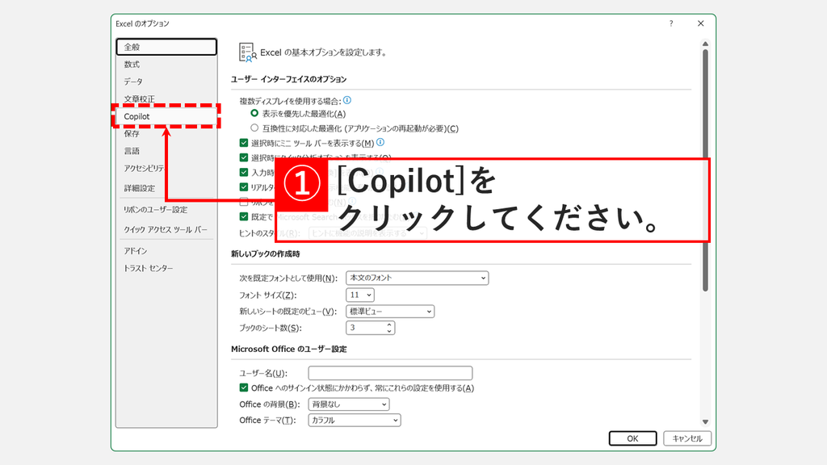Open the トラスト センター category

[166, 268]
